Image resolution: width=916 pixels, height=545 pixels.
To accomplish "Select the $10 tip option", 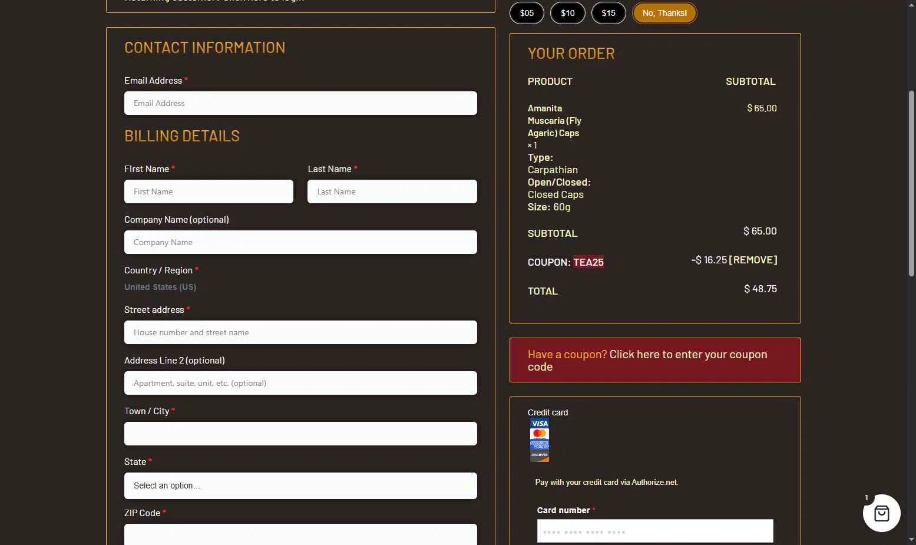I will click(x=567, y=13).
